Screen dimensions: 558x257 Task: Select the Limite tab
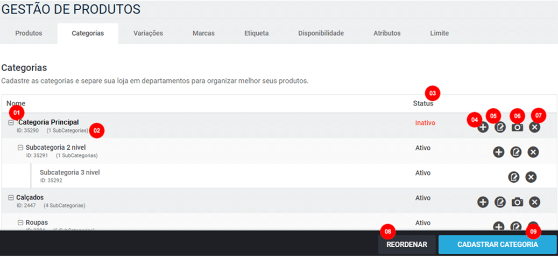point(440,33)
